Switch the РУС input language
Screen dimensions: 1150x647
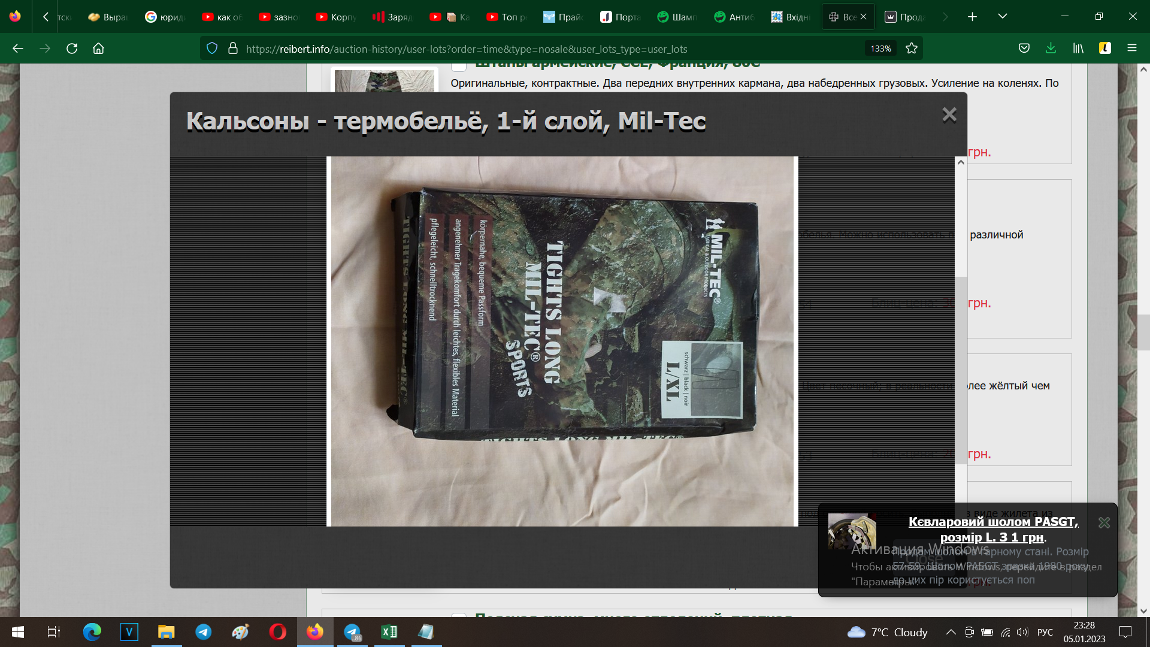click(x=1045, y=632)
